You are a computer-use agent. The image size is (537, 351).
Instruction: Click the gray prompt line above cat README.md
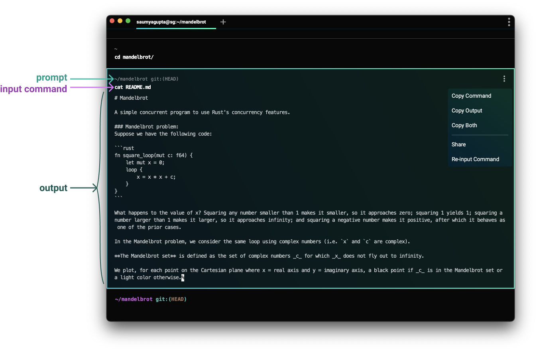pos(146,79)
